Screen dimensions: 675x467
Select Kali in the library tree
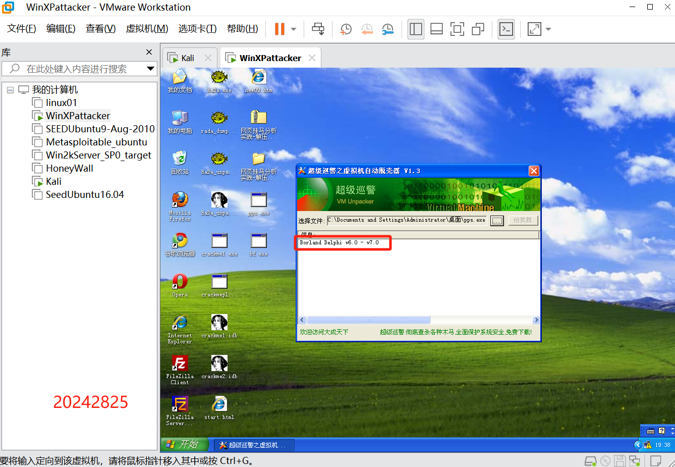(x=53, y=181)
